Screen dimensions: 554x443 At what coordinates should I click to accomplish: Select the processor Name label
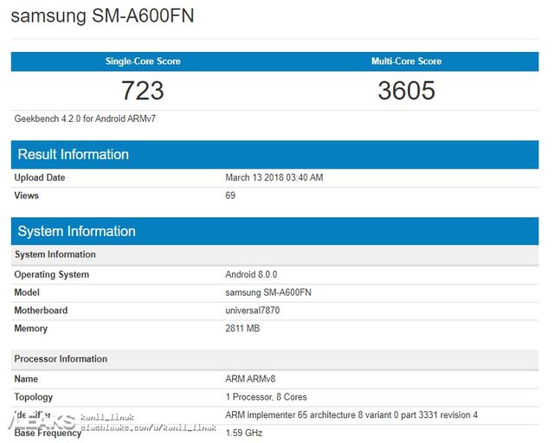[x=26, y=379]
